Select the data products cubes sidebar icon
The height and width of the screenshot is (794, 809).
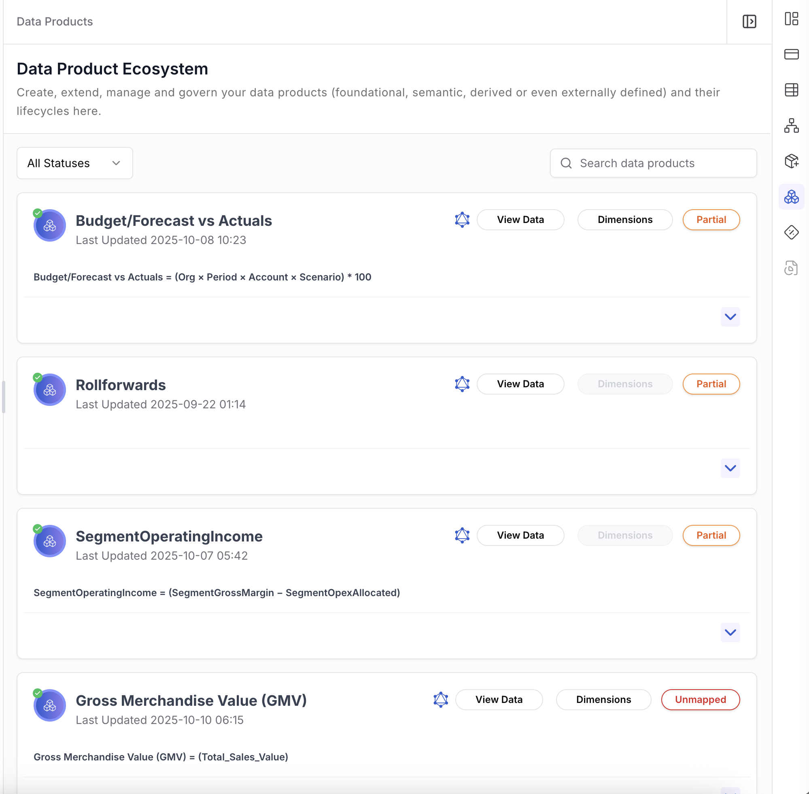[x=791, y=196]
